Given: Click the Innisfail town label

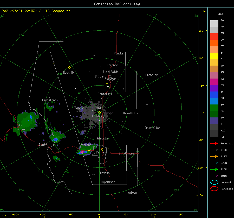Looking at the screenshot, I should pyautogui.click(x=105, y=94).
